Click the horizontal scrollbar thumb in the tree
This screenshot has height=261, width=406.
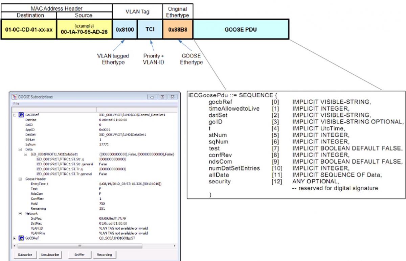coord(80,246)
